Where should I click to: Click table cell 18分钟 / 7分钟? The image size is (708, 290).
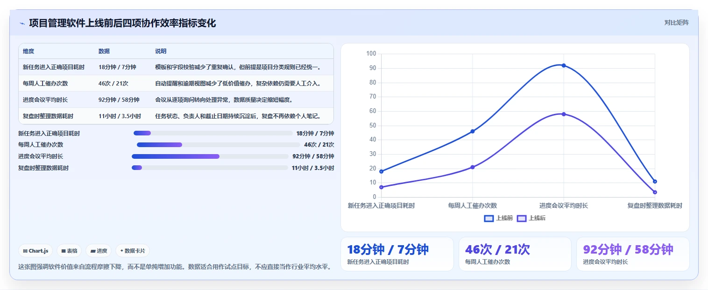117,67
